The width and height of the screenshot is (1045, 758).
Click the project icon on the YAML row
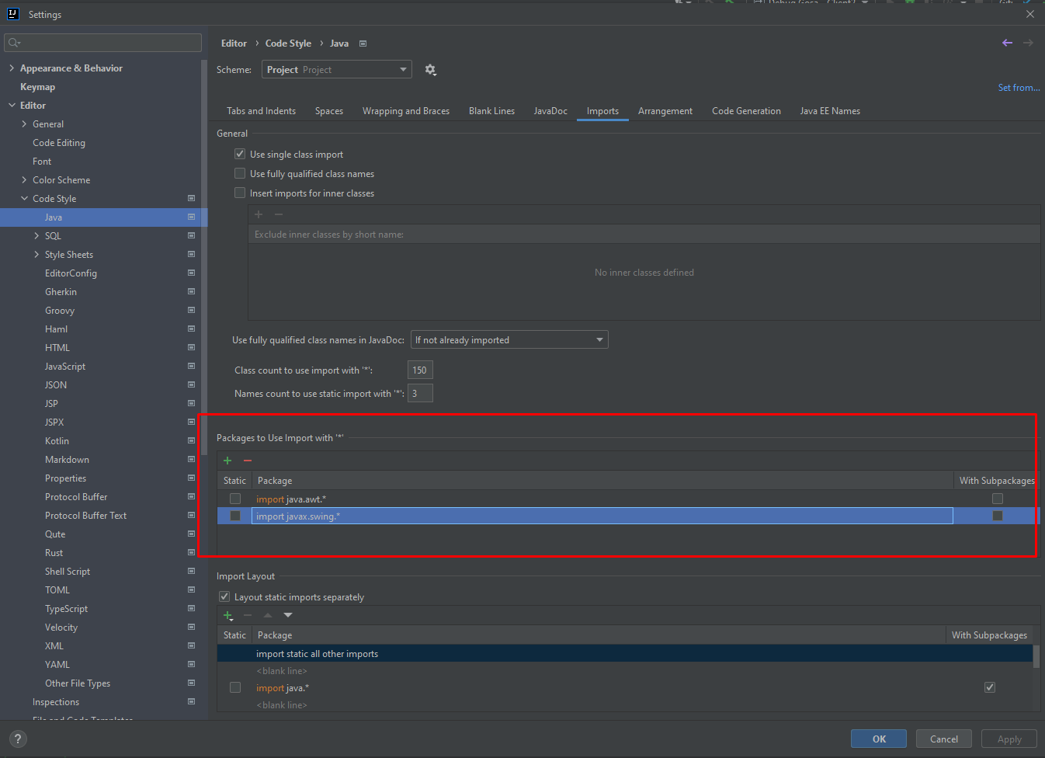pyautogui.click(x=191, y=665)
